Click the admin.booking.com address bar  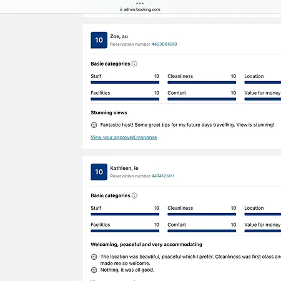tap(140, 9)
